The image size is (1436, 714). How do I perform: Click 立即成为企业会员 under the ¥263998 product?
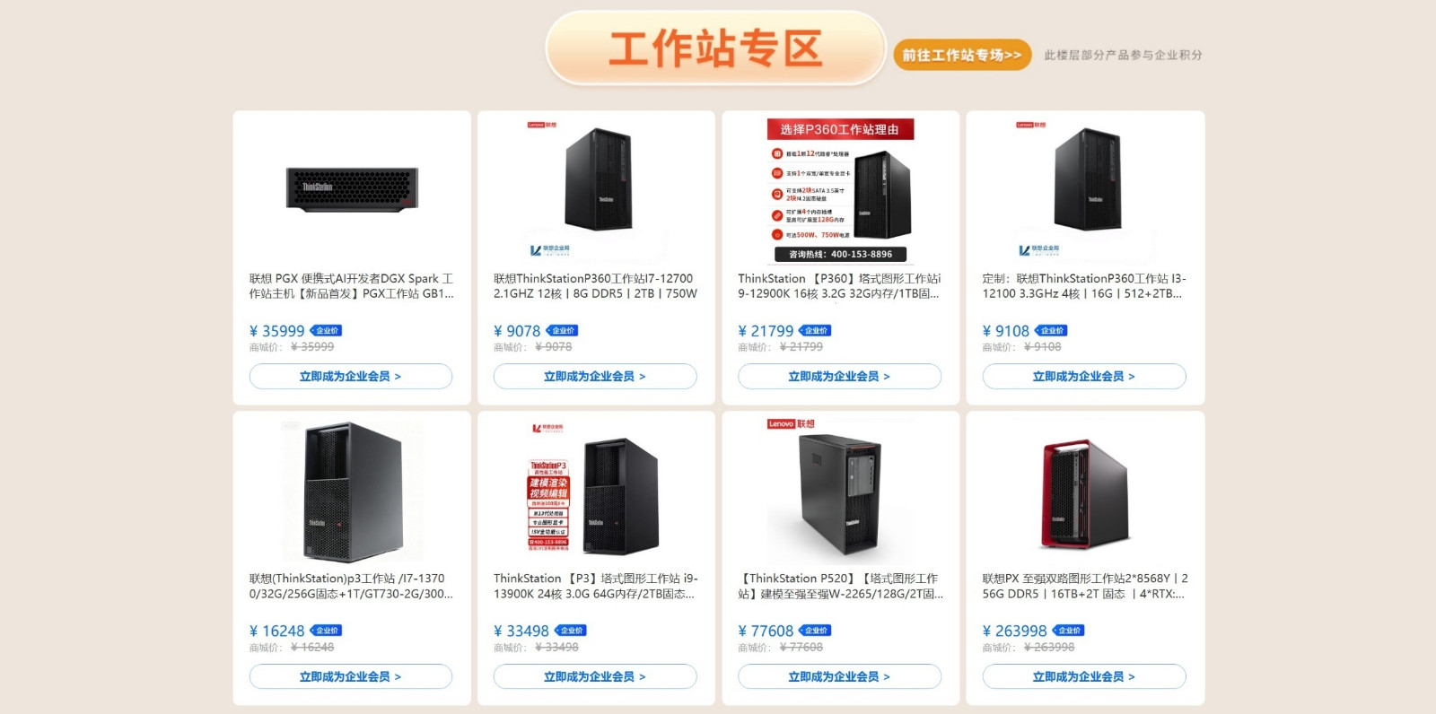click(1084, 676)
